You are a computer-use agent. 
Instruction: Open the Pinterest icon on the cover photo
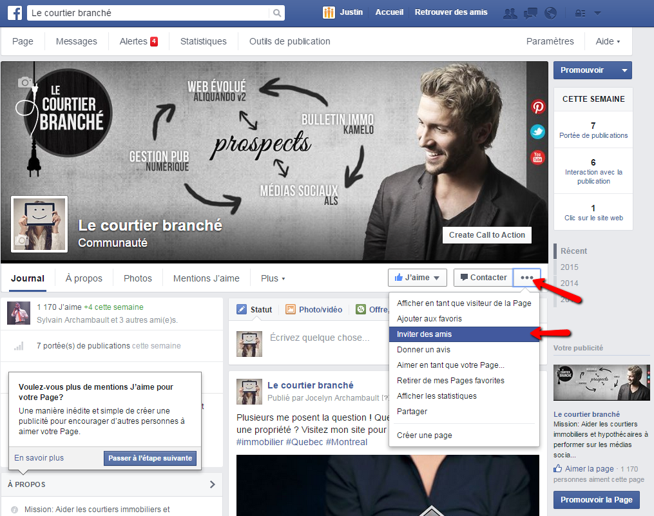[x=538, y=107]
